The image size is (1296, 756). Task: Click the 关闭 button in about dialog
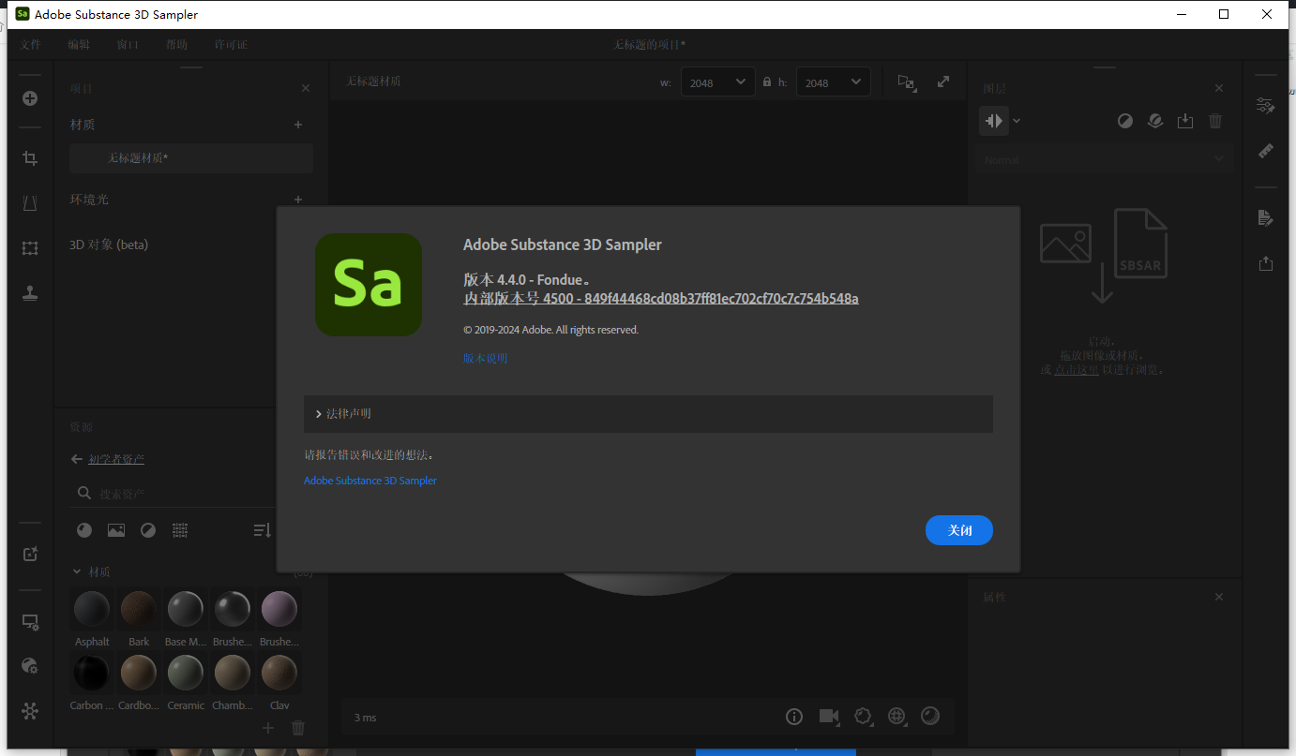tap(958, 530)
